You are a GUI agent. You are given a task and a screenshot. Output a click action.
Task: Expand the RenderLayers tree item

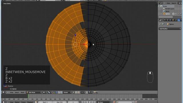(162, 9)
